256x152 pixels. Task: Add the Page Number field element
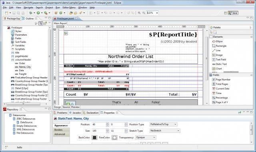tap(221, 80)
